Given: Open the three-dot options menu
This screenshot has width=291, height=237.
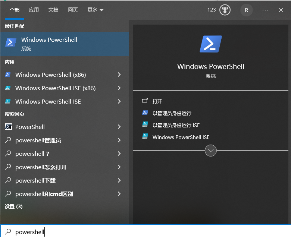Looking at the screenshot, I should click(265, 10).
